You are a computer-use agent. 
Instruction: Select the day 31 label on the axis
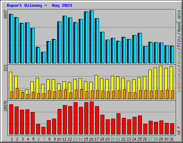coord(172,139)
